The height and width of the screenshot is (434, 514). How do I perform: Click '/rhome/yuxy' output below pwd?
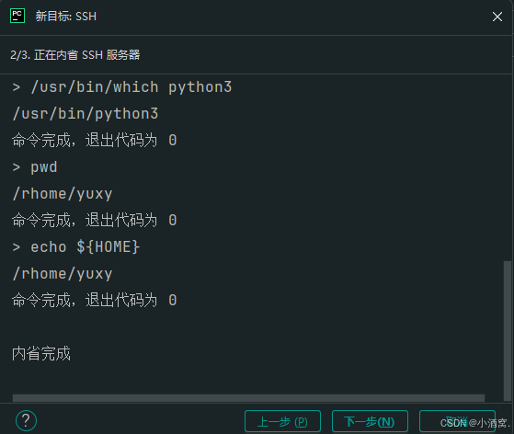point(63,194)
